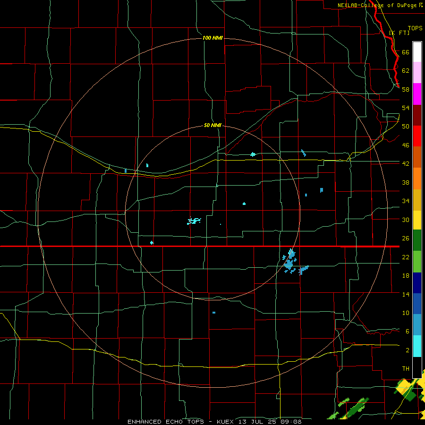
Task: Select the cyan swatch near label 2
Action: tap(417, 346)
